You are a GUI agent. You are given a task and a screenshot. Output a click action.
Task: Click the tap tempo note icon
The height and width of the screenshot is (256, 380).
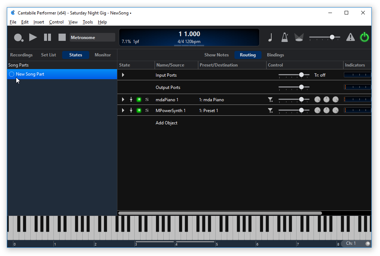pyautogui.click(x=270, y=37)
